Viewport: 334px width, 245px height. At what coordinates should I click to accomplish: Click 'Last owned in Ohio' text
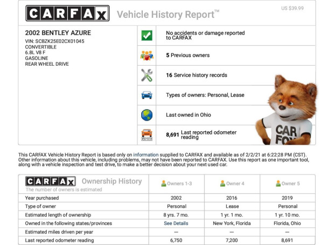click(189, 115)
